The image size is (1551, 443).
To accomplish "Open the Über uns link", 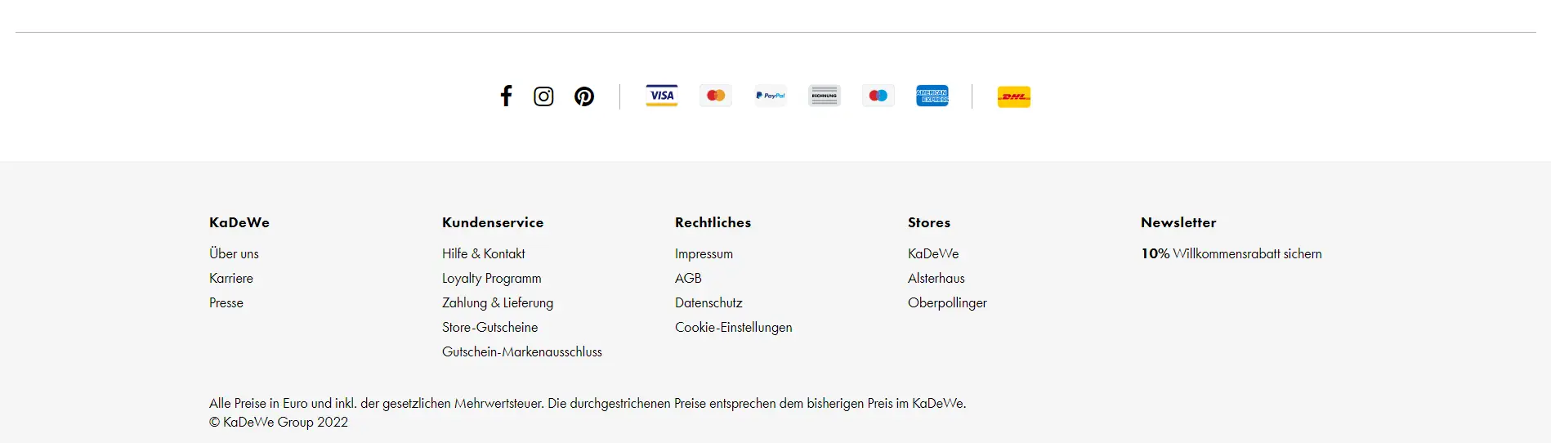I will 234,253.
